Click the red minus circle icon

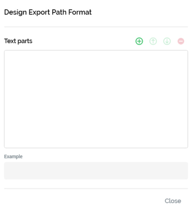tap(181, 41)
